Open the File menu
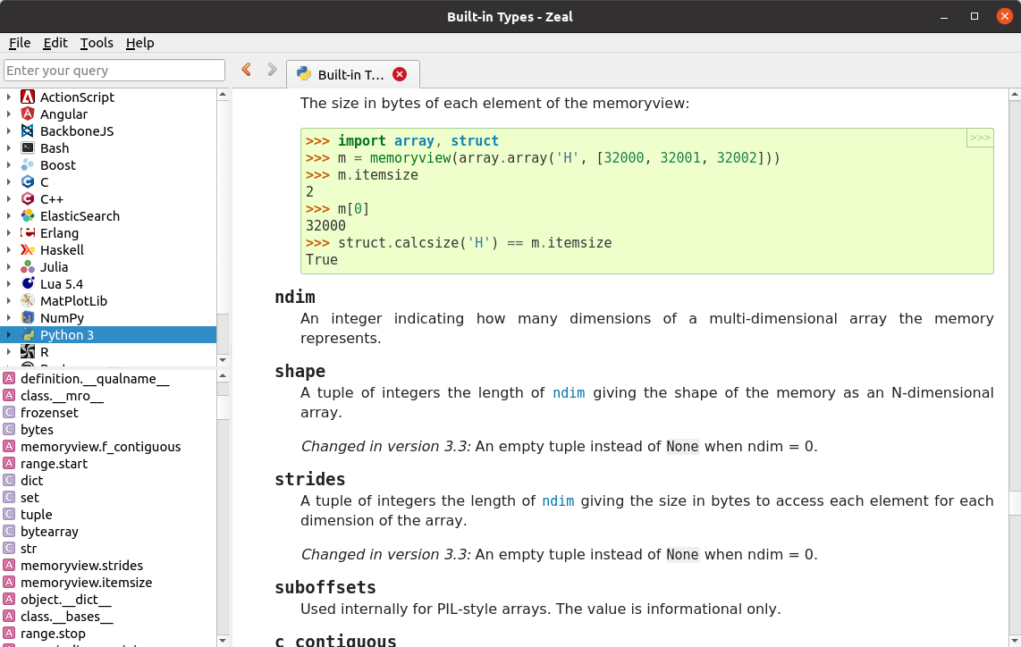 [20, 43]
